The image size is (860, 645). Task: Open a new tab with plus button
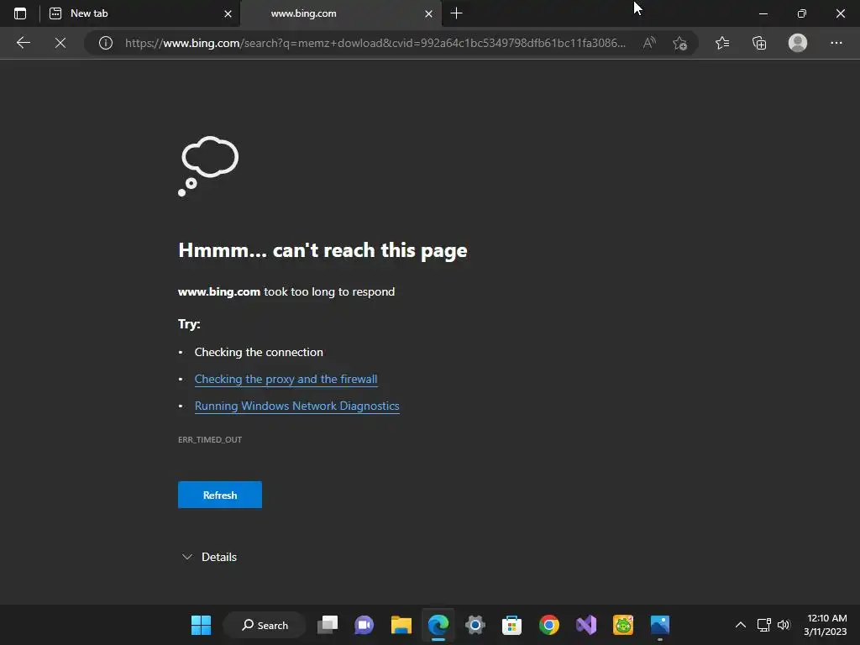[456, 13]
